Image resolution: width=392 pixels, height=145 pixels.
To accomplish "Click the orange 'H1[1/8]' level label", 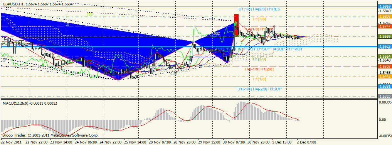I will click(x=259, y=79).
